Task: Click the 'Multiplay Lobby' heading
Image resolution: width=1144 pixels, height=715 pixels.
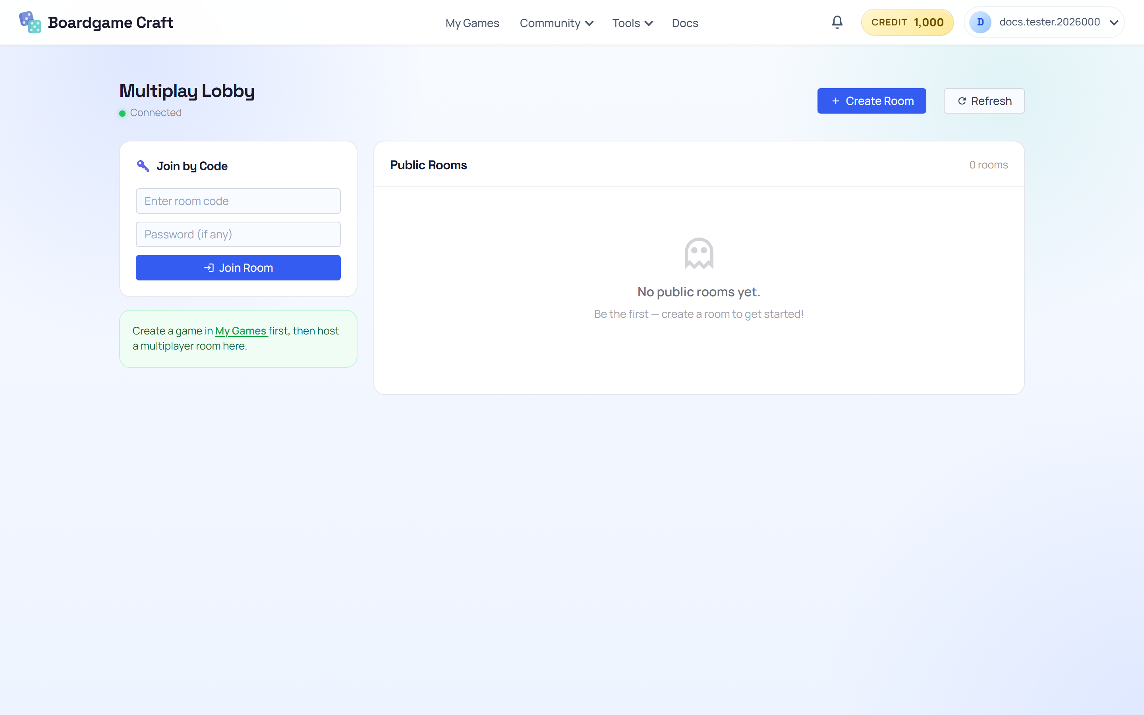Action: (x=187, y=91)
